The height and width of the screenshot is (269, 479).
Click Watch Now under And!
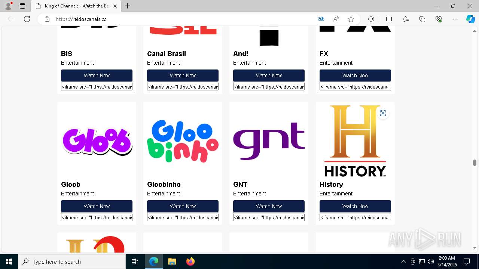pos(269,75)
